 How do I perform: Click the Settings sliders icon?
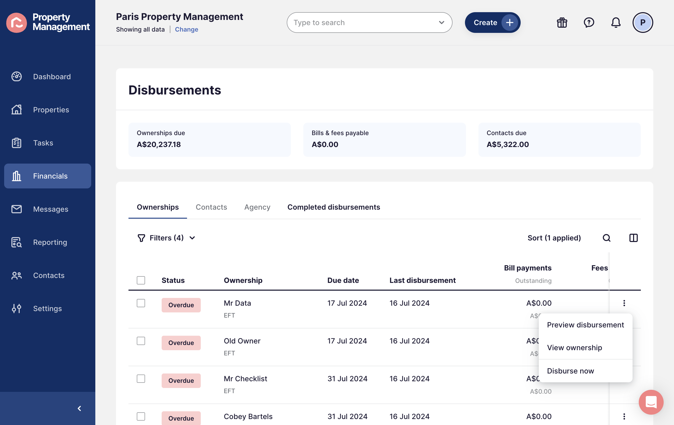click(x=17, y=309)
